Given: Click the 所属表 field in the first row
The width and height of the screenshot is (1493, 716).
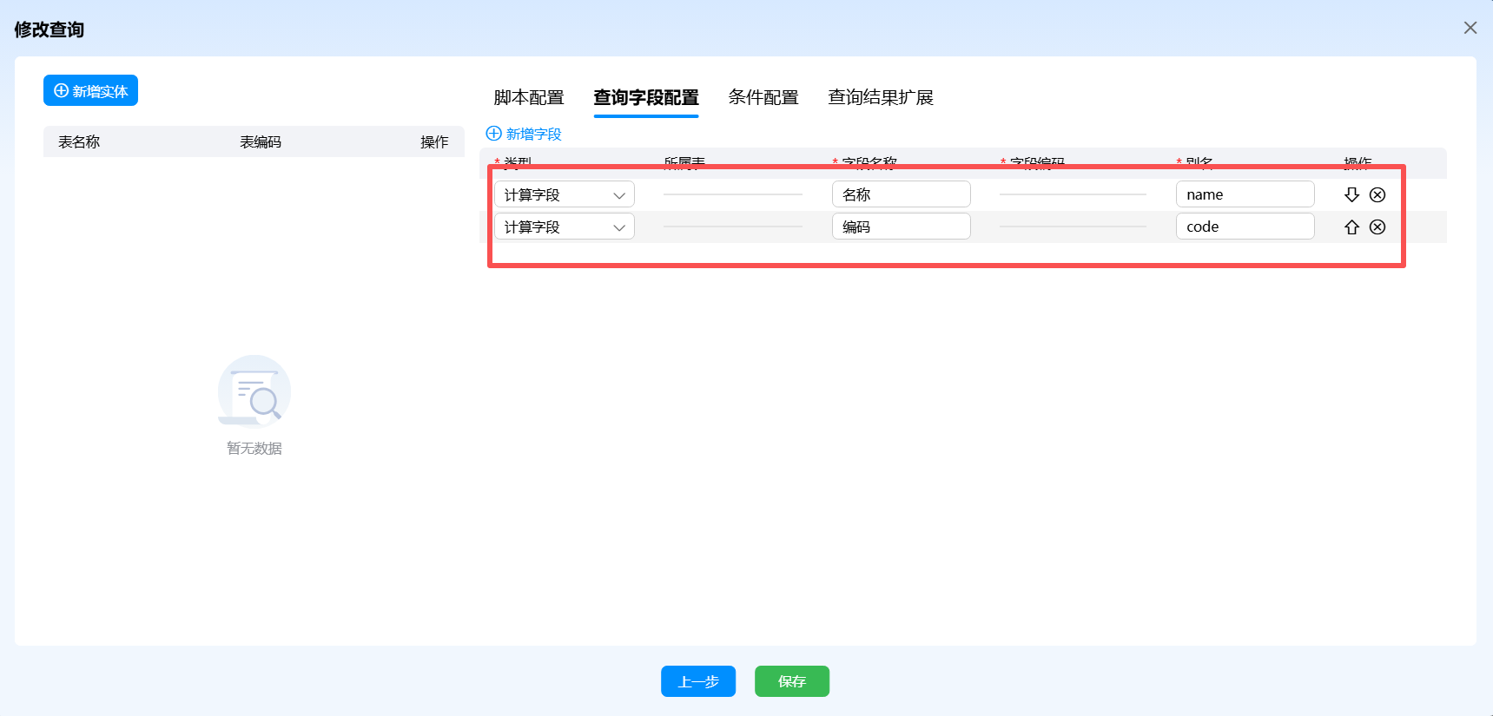Looking at the screenshot, I should click(x=732, y=194).
